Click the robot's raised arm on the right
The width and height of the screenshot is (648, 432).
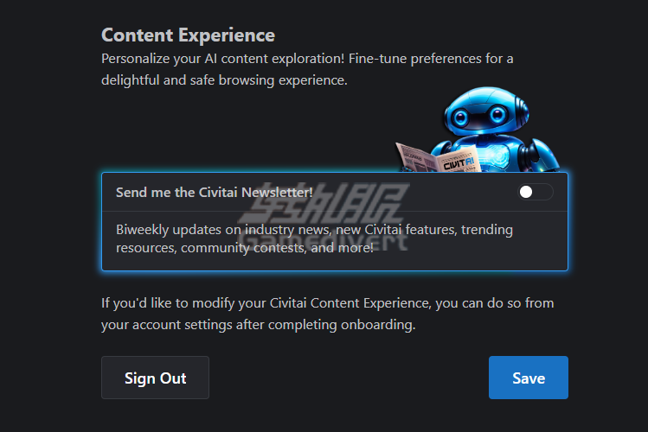542,157
